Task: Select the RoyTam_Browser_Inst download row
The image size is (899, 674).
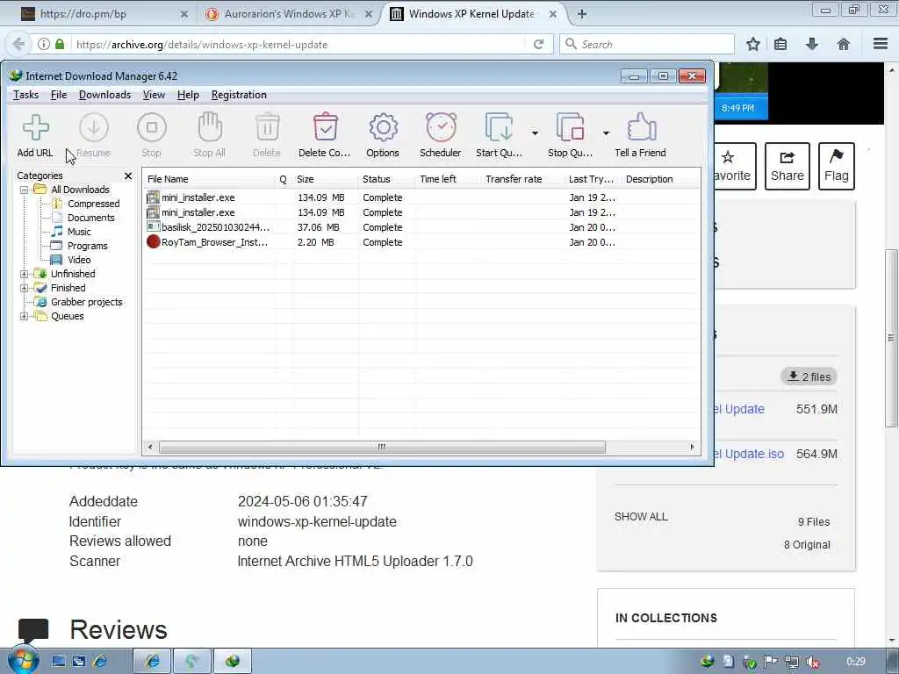Action: [421, 242]
